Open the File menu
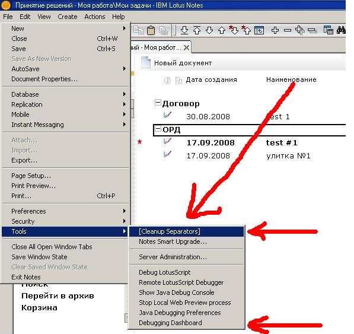The image size is (354, 334). (8, 17)
